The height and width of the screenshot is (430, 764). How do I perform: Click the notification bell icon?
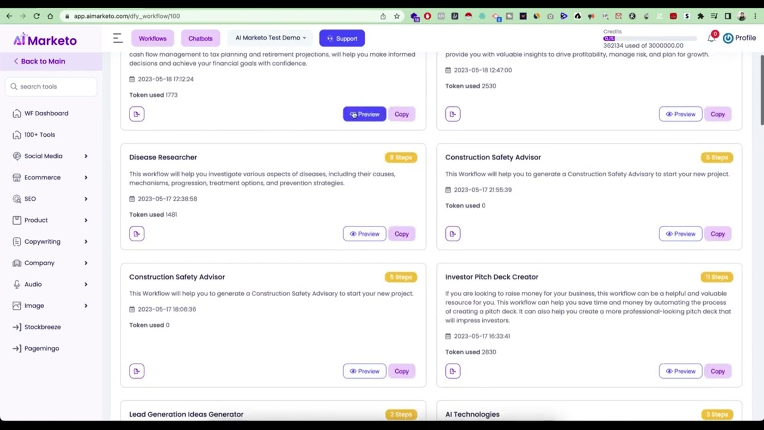711,38
